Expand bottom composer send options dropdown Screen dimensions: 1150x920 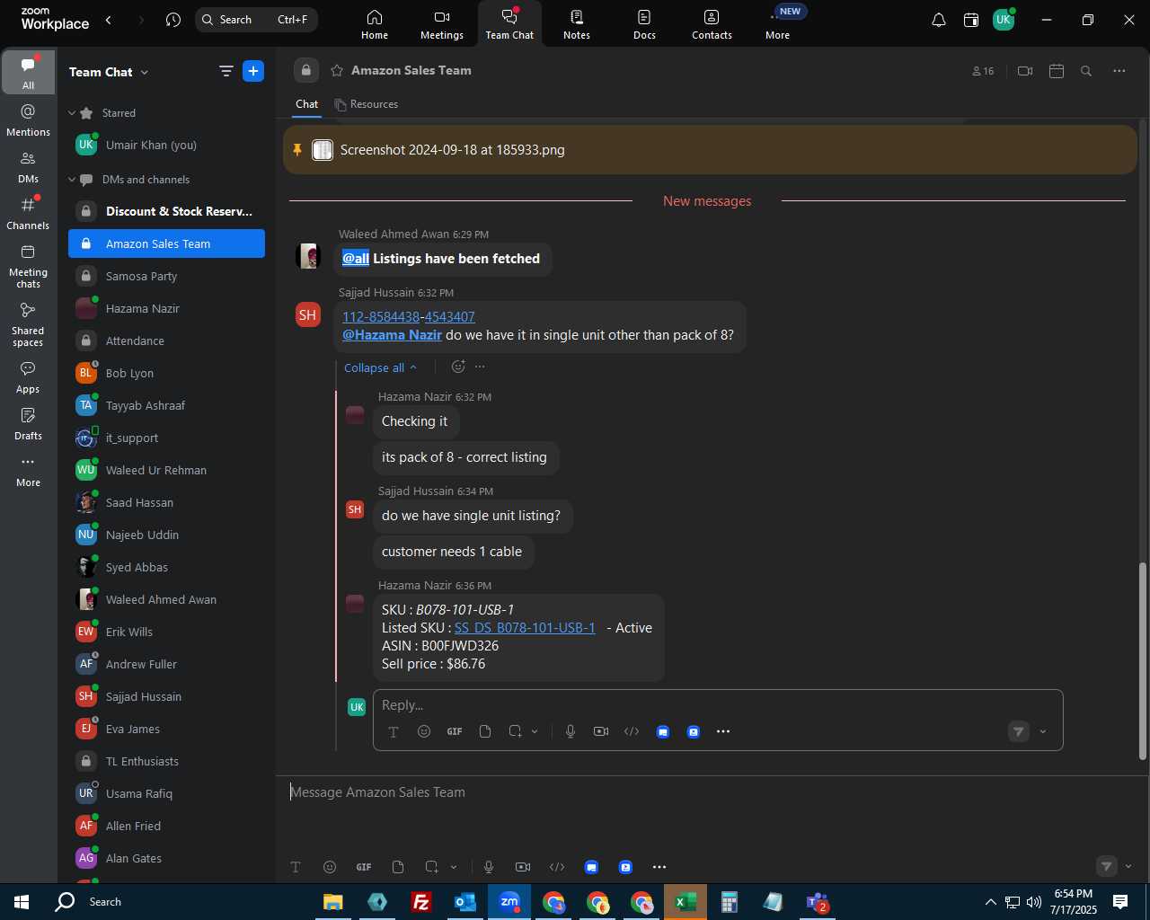coord(1128,867)
